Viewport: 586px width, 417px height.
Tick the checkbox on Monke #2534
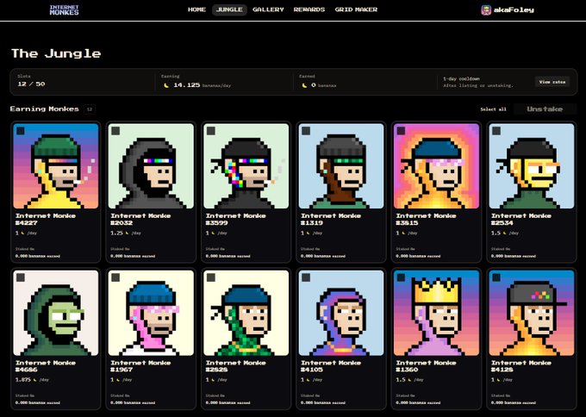point(496,131)
